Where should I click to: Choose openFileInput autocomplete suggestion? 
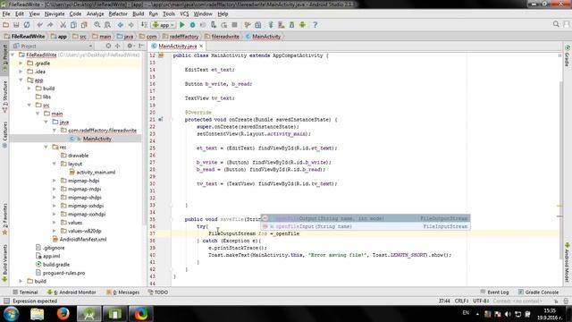pos(366,226)
